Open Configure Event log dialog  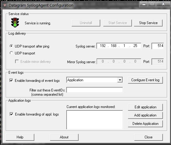(x=145, y=80)
